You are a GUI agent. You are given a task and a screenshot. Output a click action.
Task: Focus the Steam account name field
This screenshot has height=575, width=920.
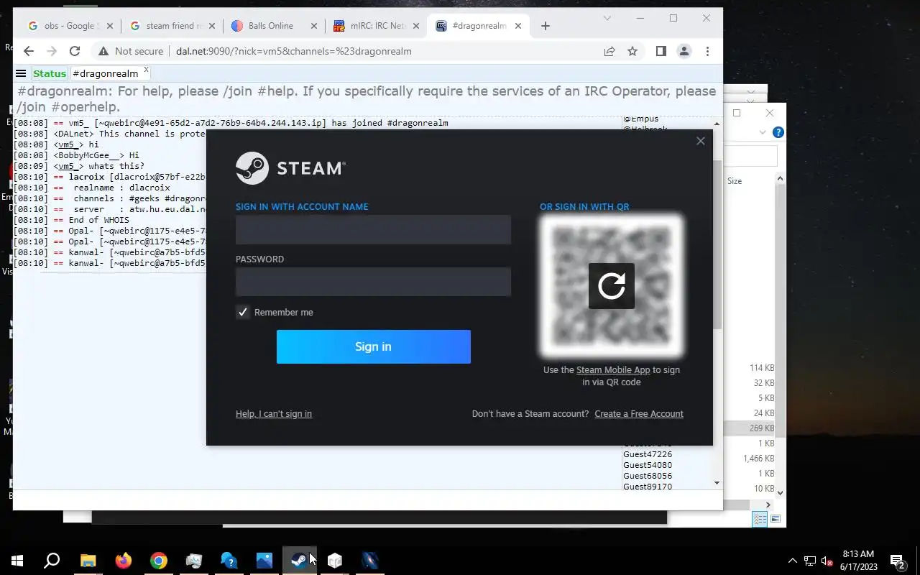(x=373, y=230)
